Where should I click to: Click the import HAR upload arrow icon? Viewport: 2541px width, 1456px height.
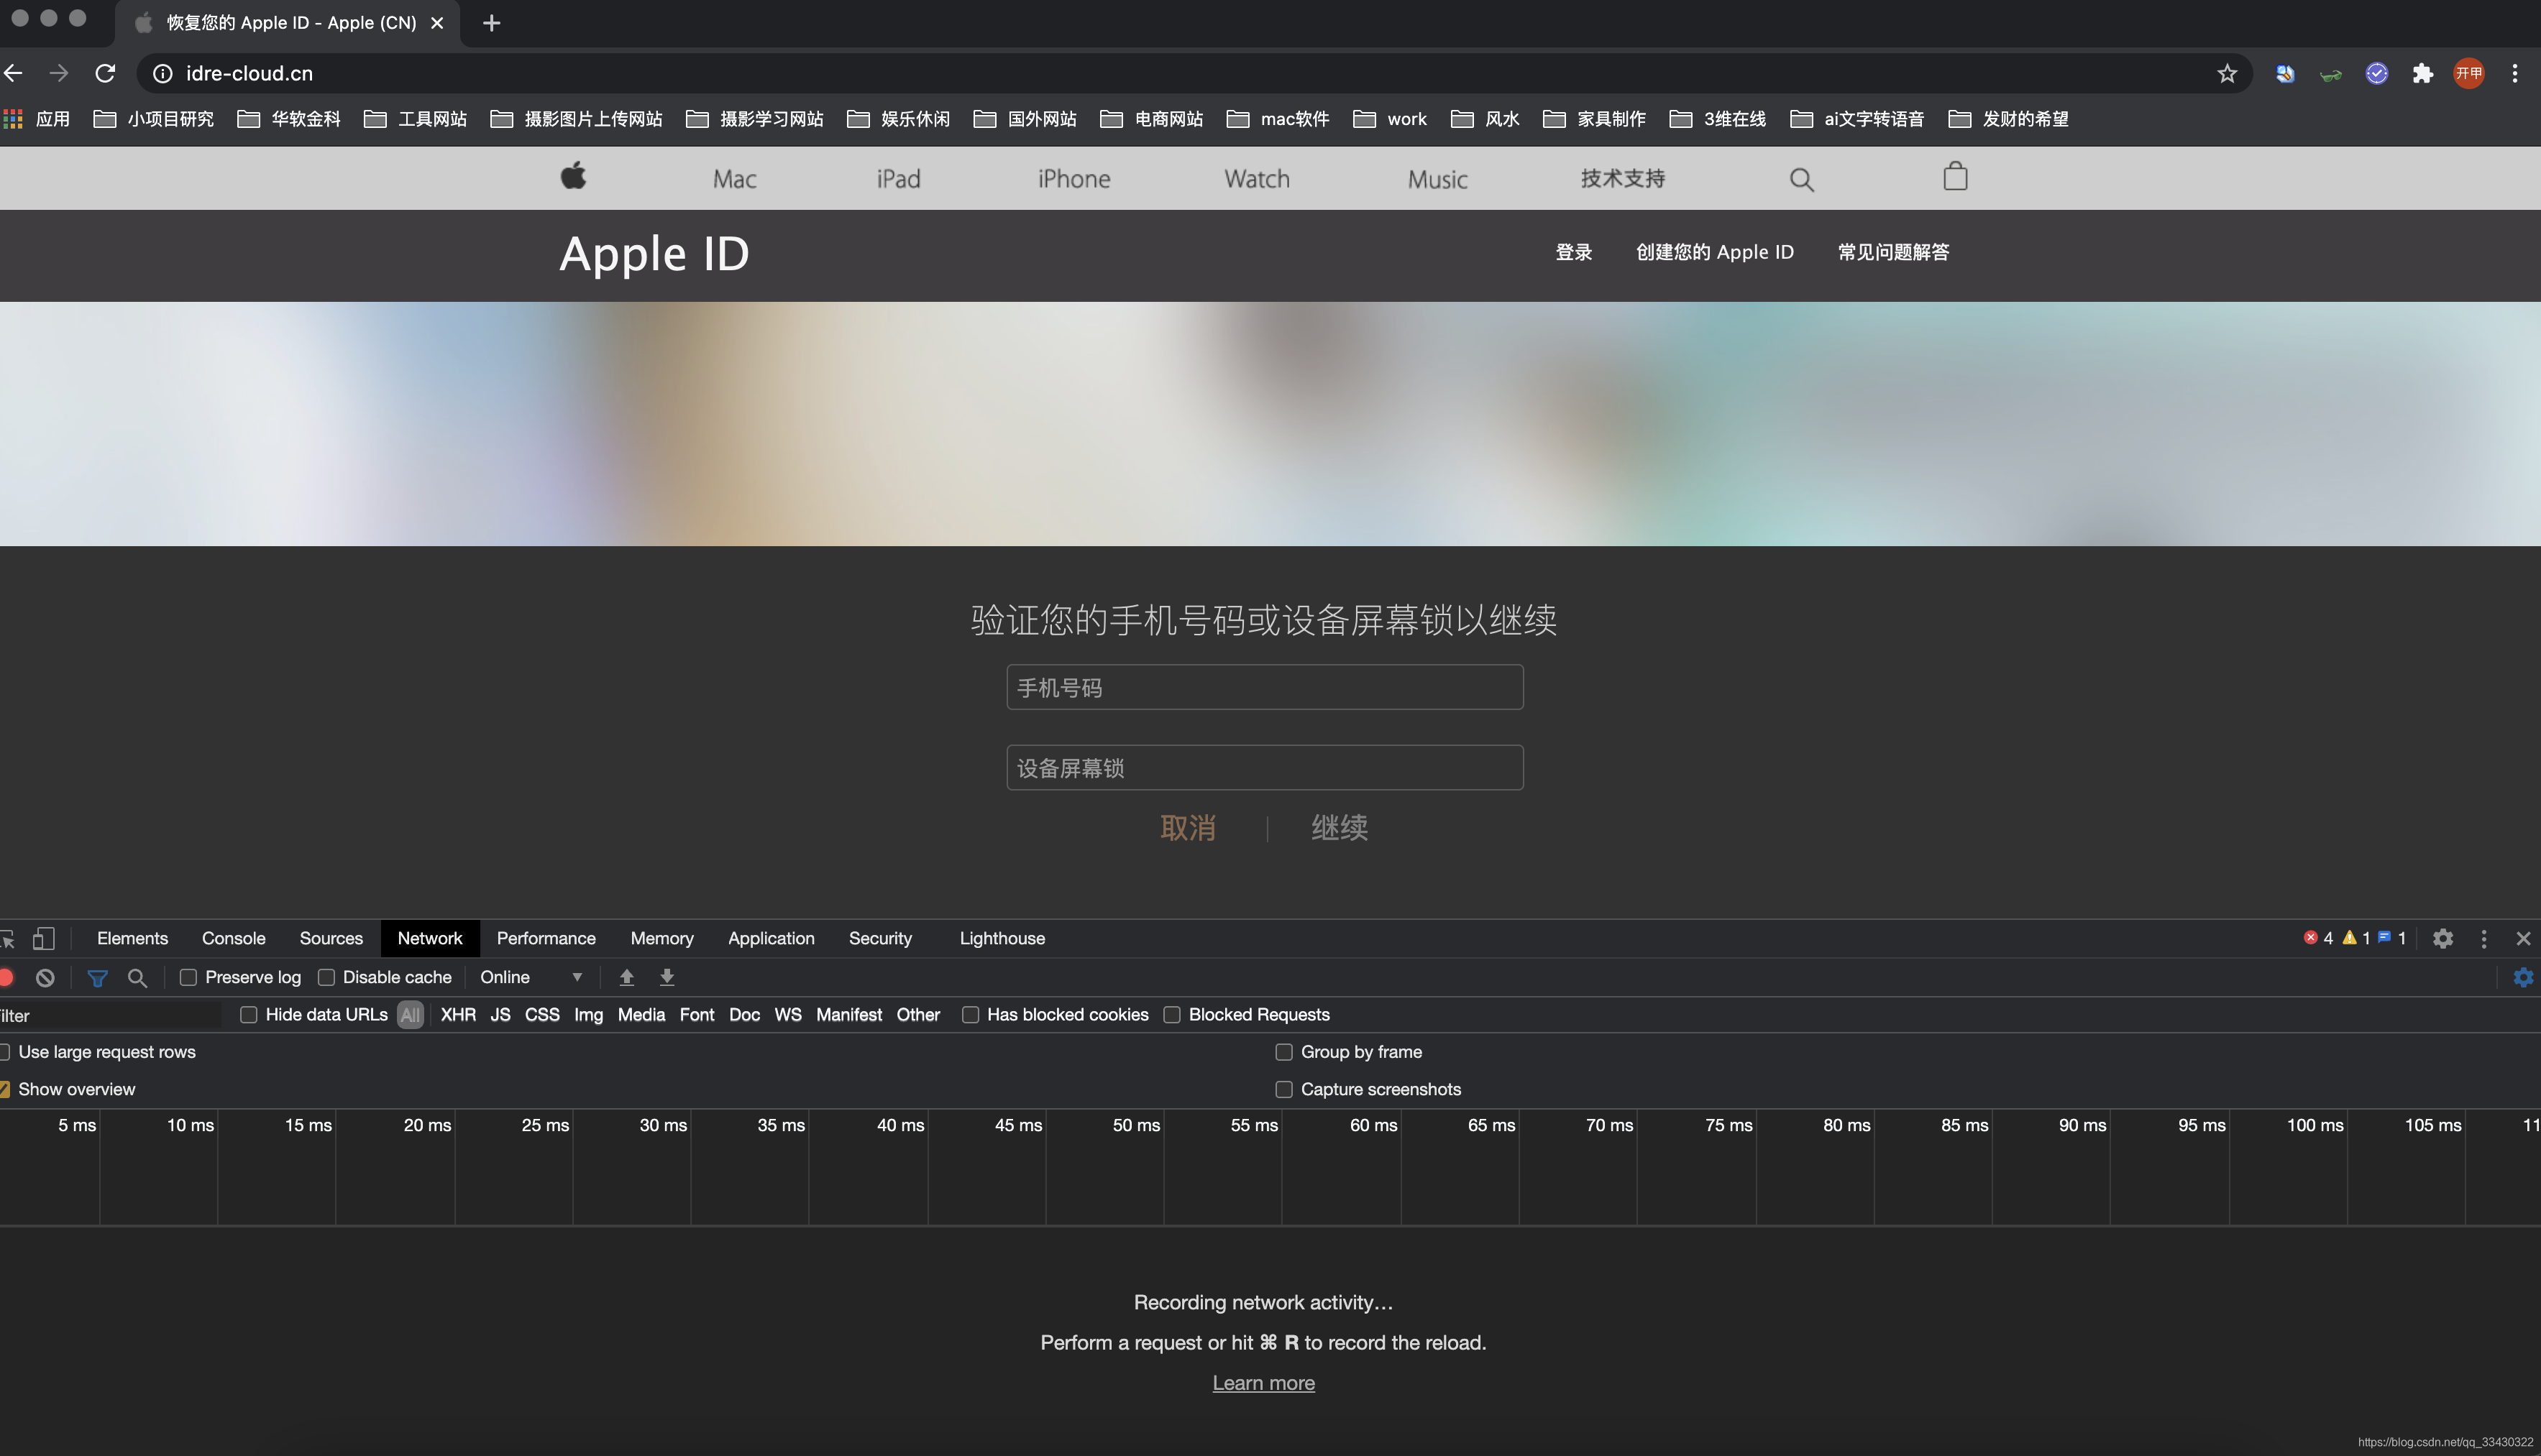(x=626, y=977)
